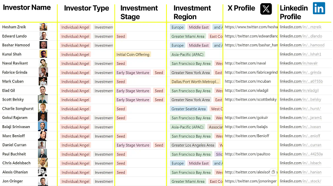Screen dimensions: 333x186
Task: Click the name Marc Benioff
Action: pyautogui.click(x=14, y=136)
